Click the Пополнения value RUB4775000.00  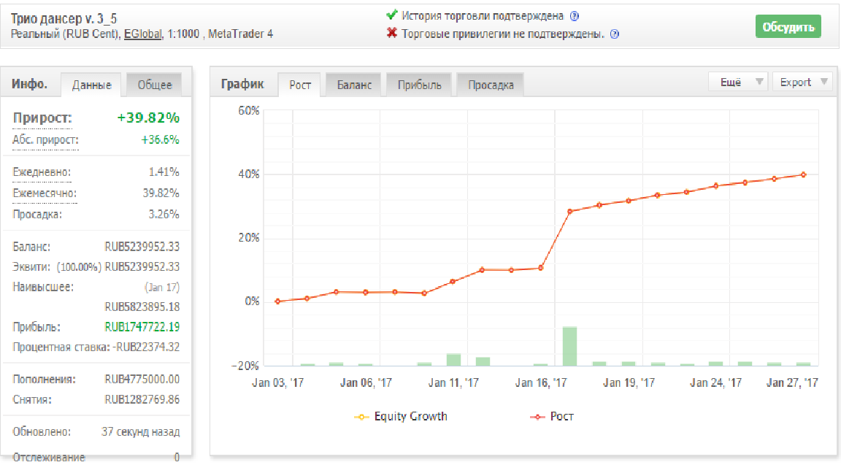(x=142, y=379)
